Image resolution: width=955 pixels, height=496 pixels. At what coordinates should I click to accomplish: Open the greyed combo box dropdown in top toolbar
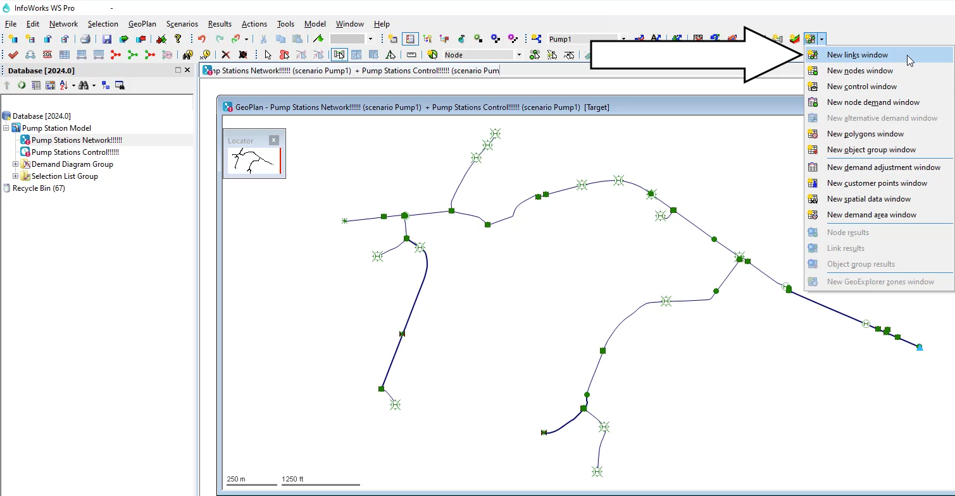click(370, 39)
